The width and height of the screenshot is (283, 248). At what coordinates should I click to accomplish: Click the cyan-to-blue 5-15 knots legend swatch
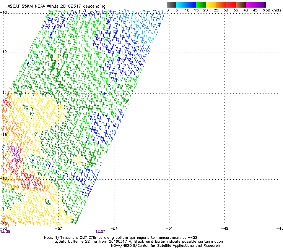tap(186, 5)
